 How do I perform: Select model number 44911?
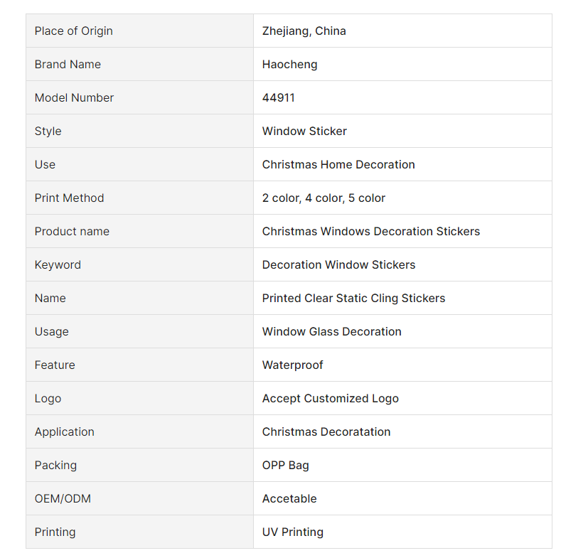(278, 98)
